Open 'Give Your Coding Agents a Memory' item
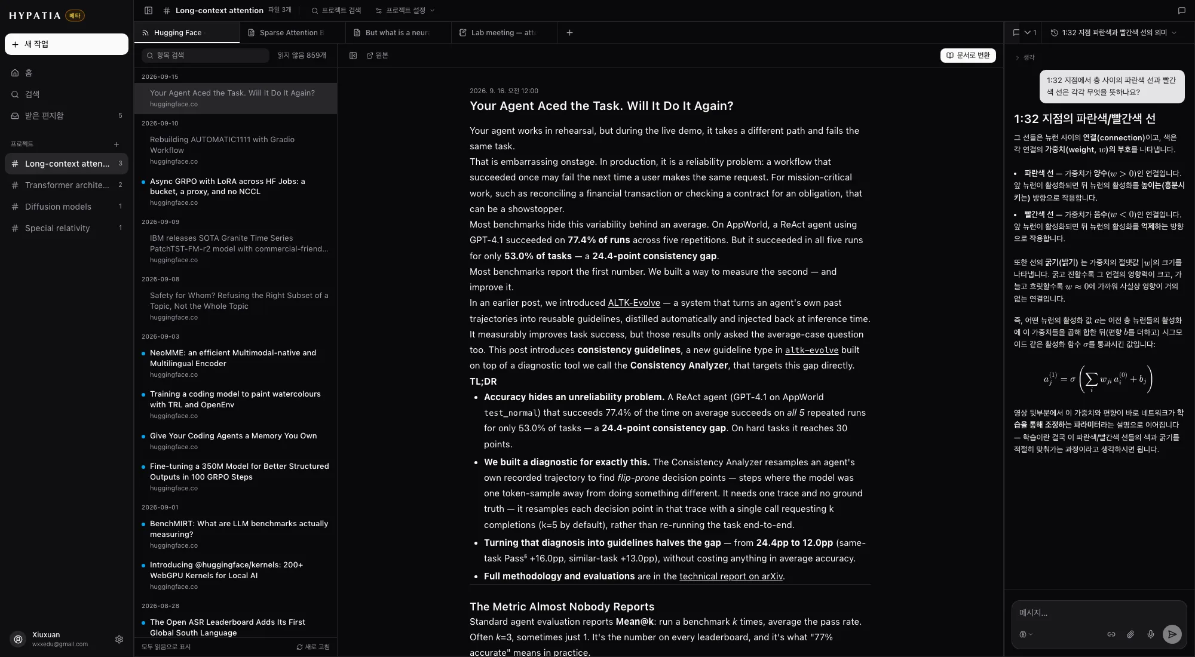The width and height of the screenshot is (1195, 657). 235,441
